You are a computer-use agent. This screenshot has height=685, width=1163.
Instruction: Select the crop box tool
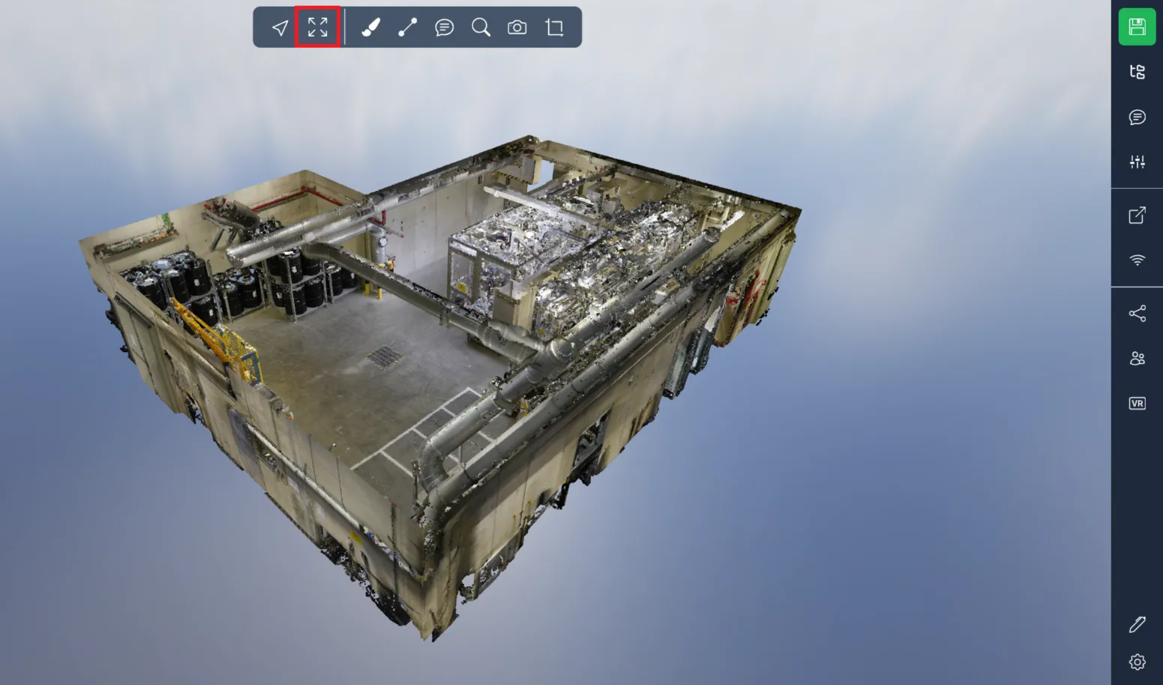(x=555, y=28)
